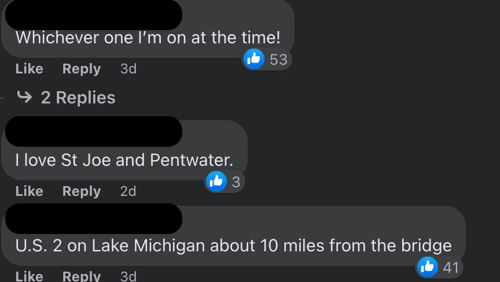Screen dimensions: 500x282
Task: View the 53 reactions count
Action: 278,60
